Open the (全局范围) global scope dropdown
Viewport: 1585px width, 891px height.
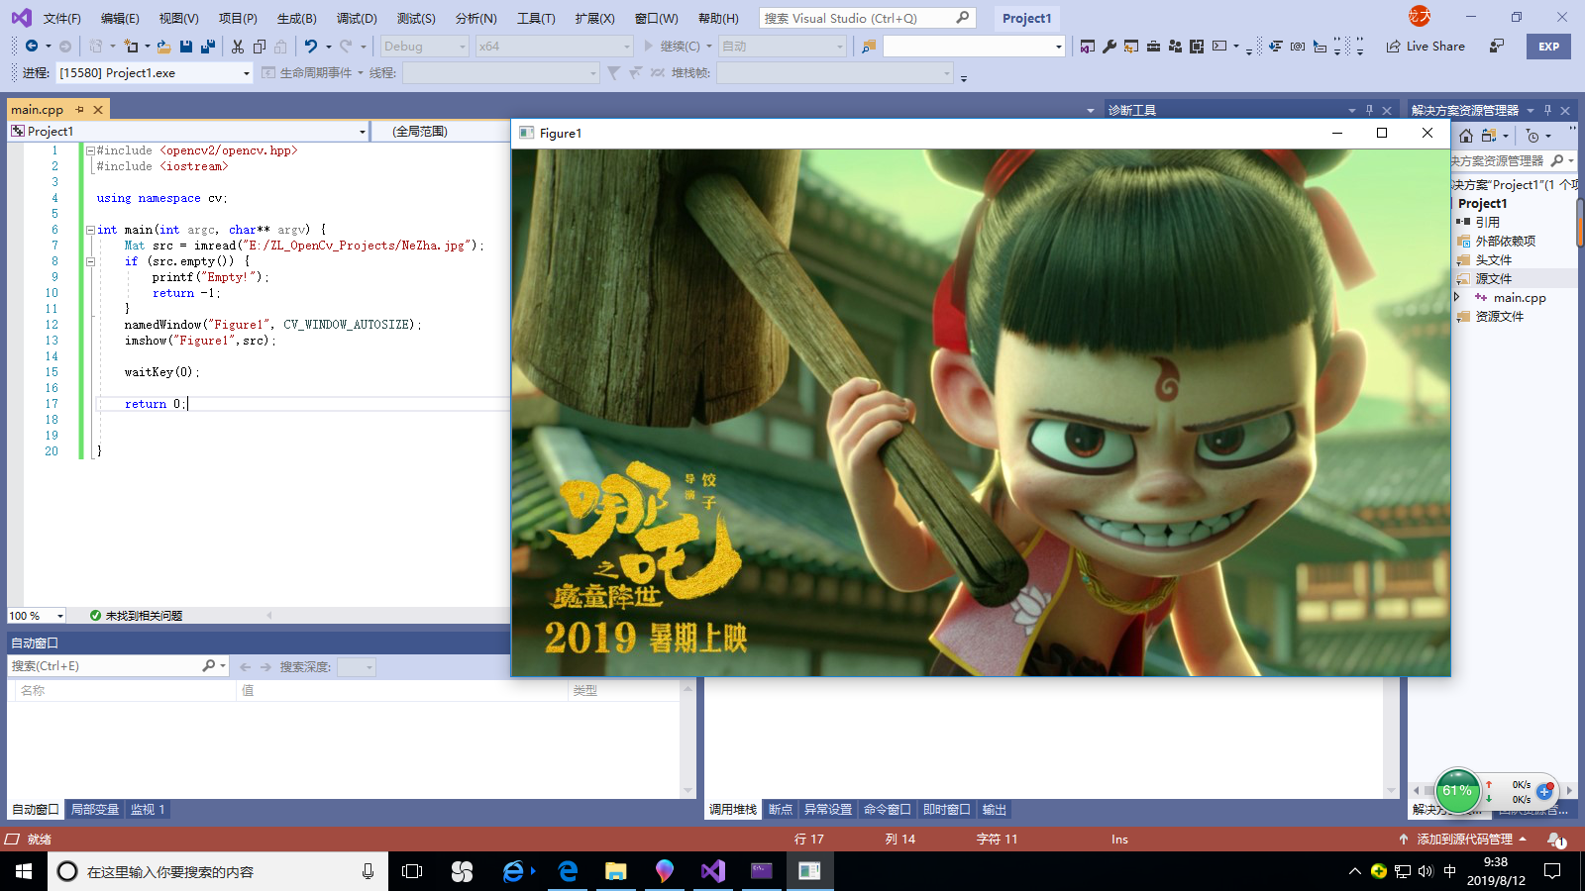[x=441, y=131]
